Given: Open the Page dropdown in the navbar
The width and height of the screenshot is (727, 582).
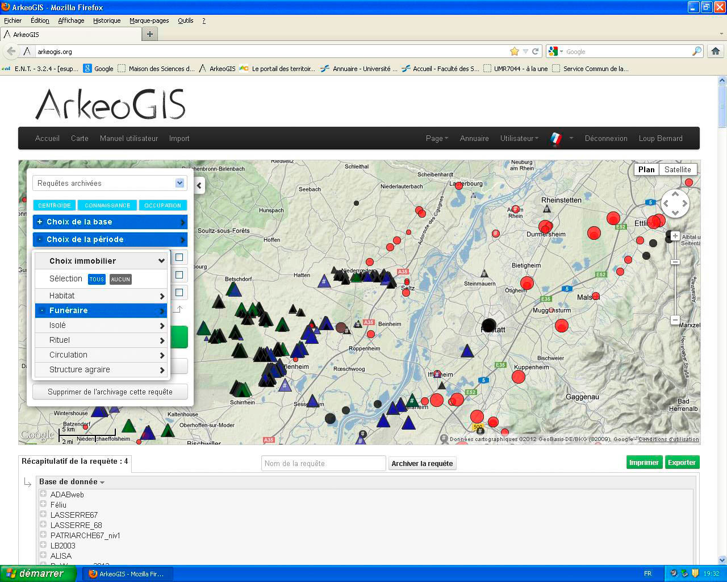Looking at the screenshot, I should 437,138.
